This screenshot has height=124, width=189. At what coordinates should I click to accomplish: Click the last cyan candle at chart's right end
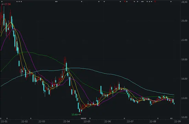tap(174, 104)
